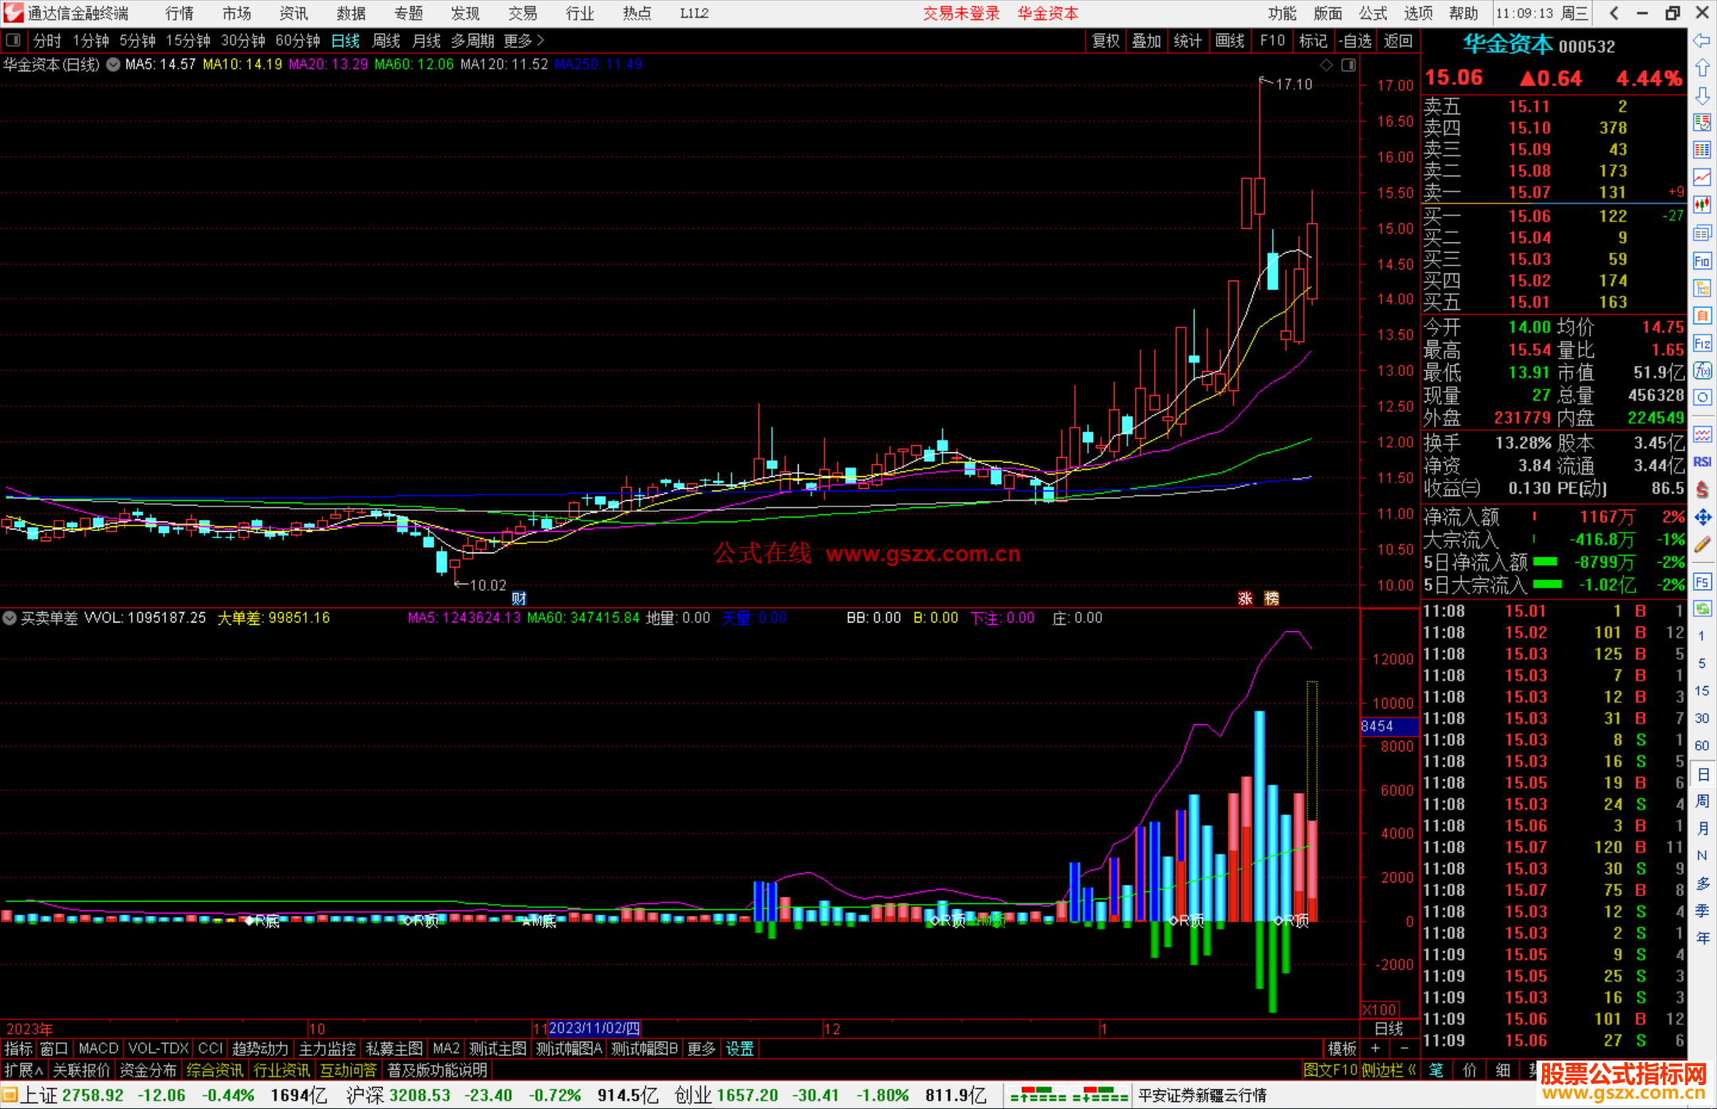Viewport: 1717px width, 1109px height.
Task: Expand the 更多 period options
Action: pyautogui.click(x=524, y=41)
